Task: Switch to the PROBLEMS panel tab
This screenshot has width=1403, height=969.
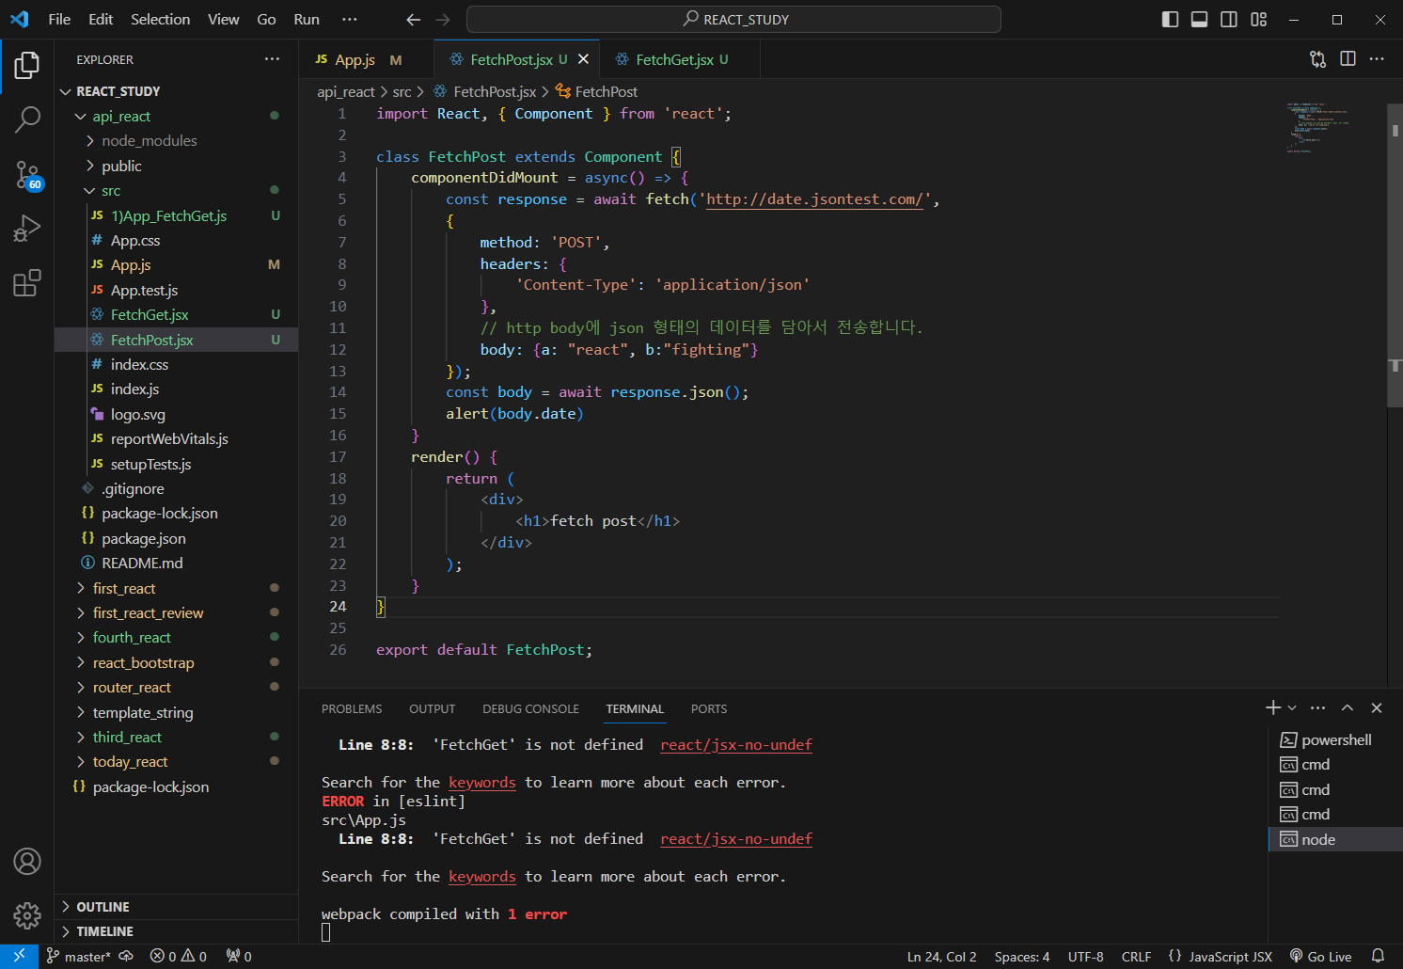Action: click(352, 708)
